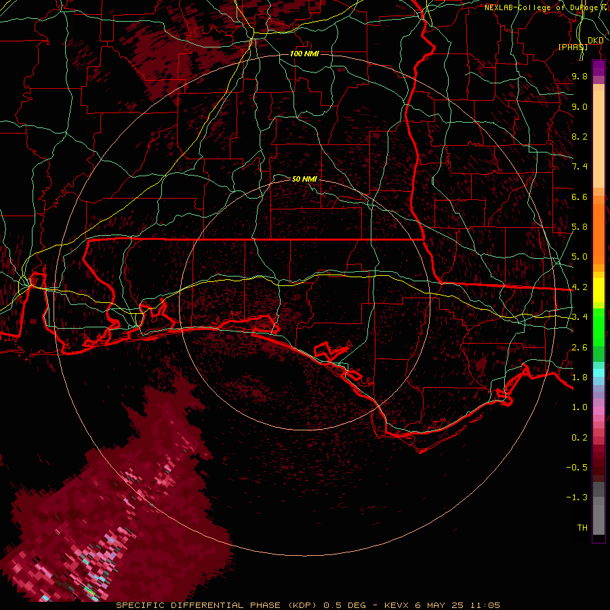Click the 4.2 label on the color scale

point(579,287)
